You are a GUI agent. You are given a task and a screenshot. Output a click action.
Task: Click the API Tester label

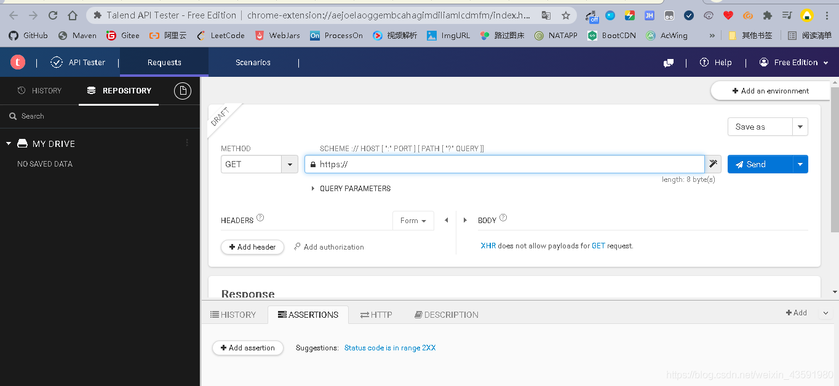(78, 62)
